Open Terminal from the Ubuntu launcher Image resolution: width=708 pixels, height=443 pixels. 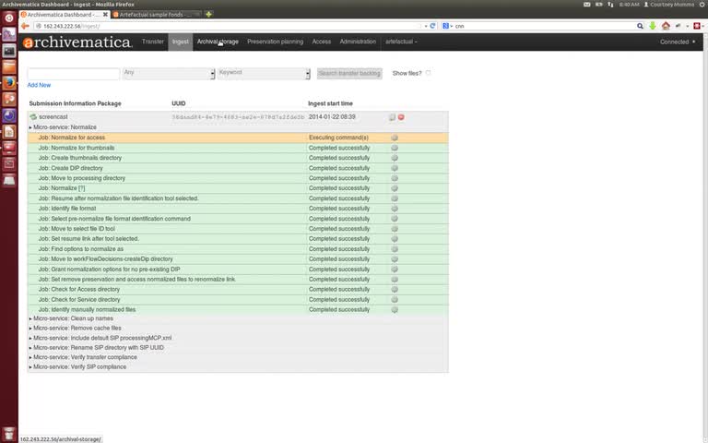pos(9,51)
